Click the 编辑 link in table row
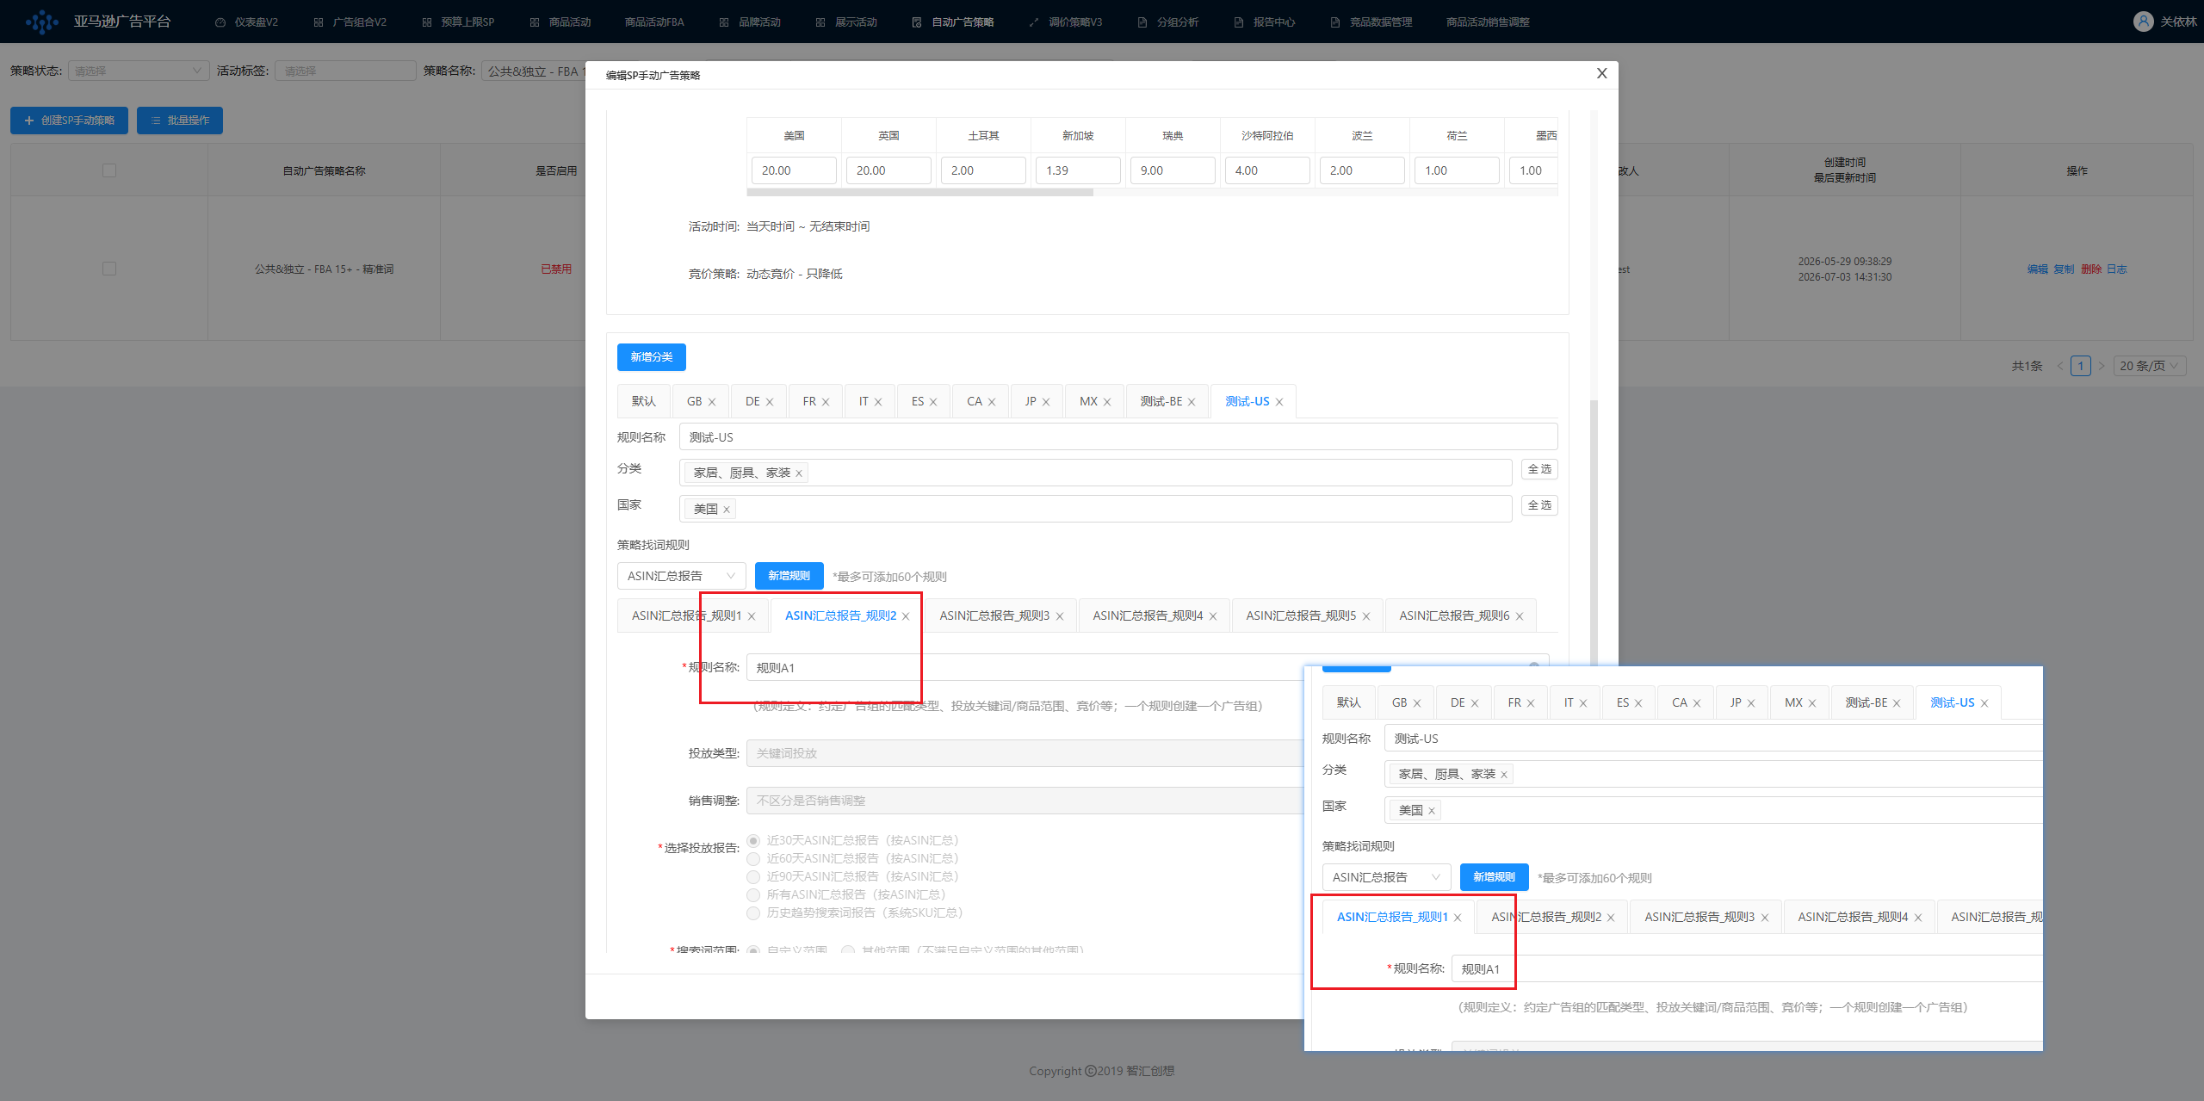This screenshot has height=1101, width=2204. coord(2037,269)
